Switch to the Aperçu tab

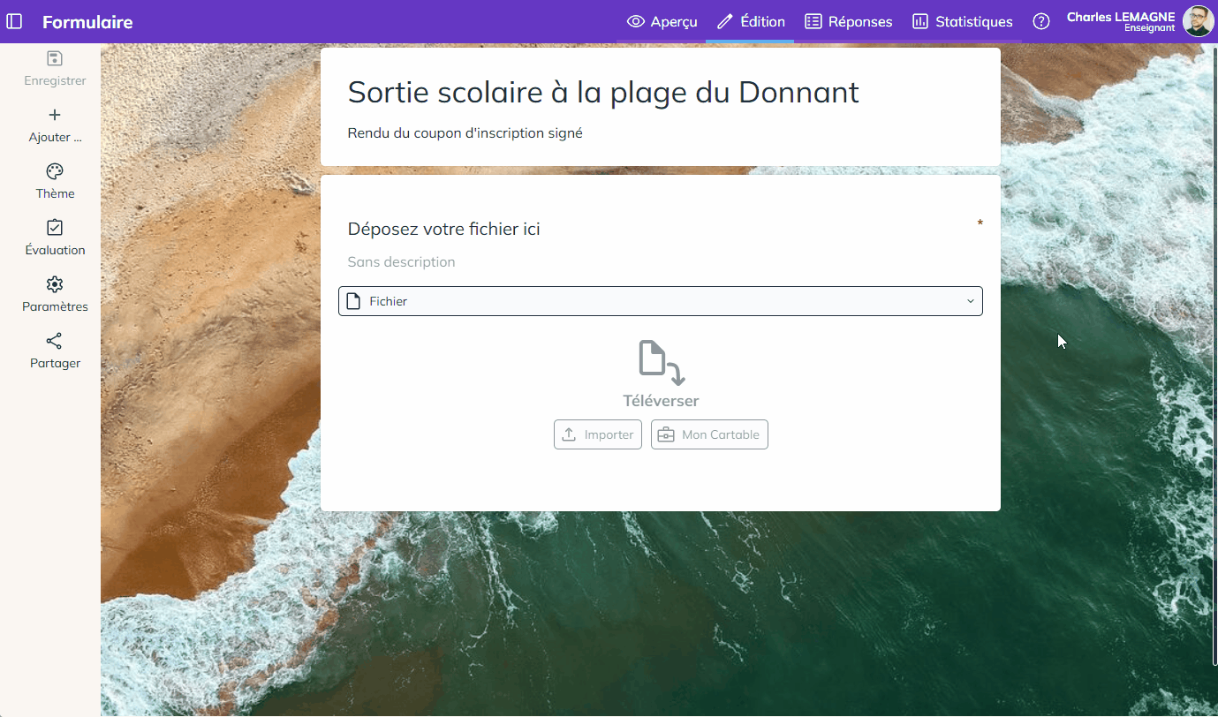click(662, 21)
